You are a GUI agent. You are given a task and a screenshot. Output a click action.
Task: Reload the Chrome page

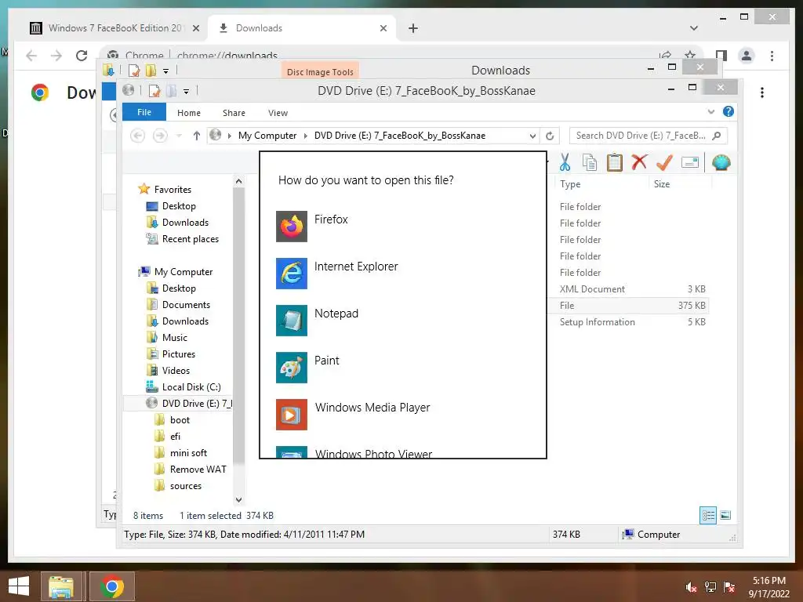(x=82, y=56)
